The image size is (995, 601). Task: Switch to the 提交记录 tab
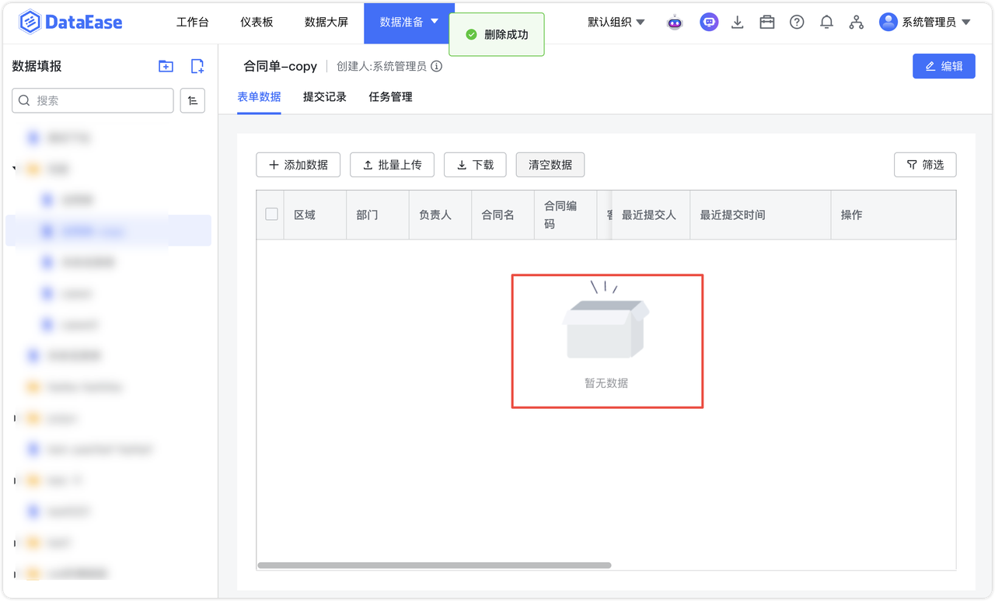(325, 97)
